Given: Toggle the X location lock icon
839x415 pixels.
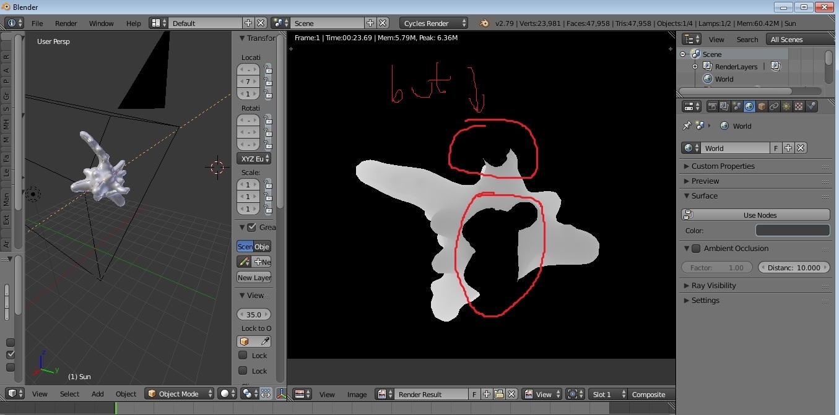Looking at the screenshot, I should pyautogui.click(x=268, y=69).
